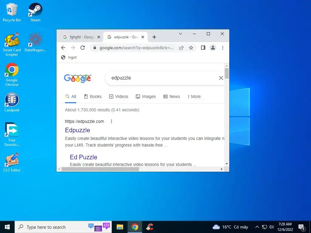Open the Edpuzzle result title link
The image size is (311, 233).
pyautogui.click(x=77, y=130)
